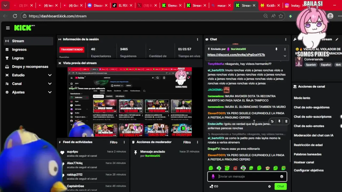Insert the red angry emote in quick bar

(x=235, y=168)
